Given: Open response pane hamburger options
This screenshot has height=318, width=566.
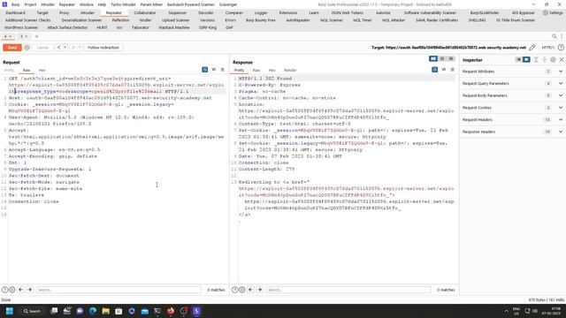Looking at the screenshot, I should [x=452, y=70].
